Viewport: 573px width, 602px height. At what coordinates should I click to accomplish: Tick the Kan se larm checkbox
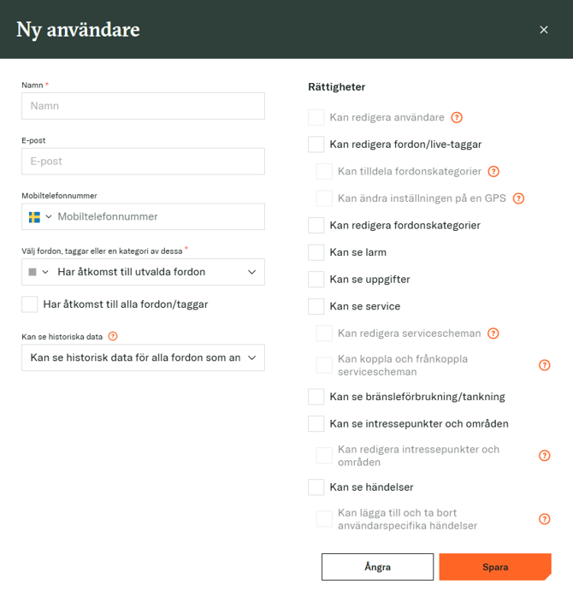pos(316,252)
